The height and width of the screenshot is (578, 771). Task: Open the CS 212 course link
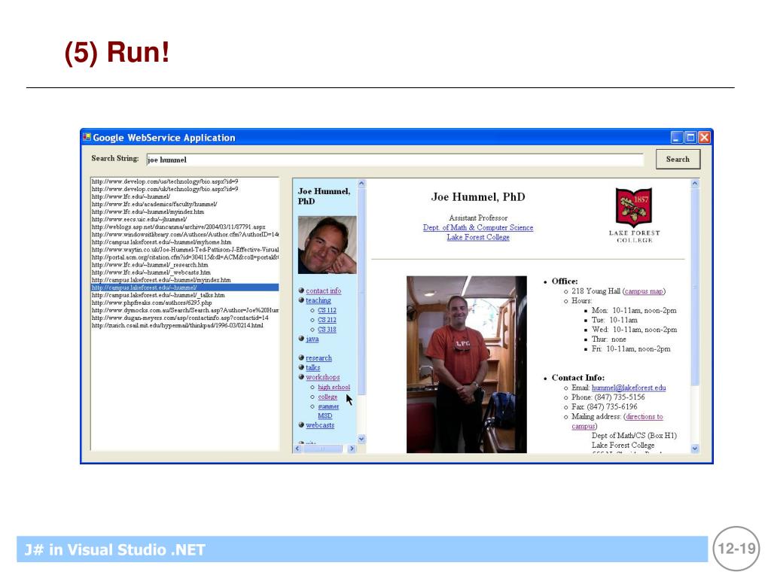[327, 320]
